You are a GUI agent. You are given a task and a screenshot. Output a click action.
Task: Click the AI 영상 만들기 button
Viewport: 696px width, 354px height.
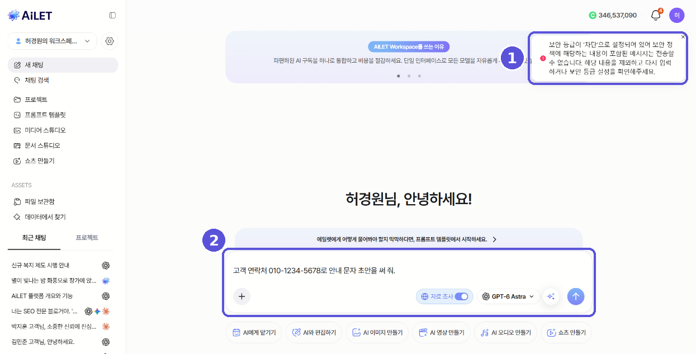442,332
